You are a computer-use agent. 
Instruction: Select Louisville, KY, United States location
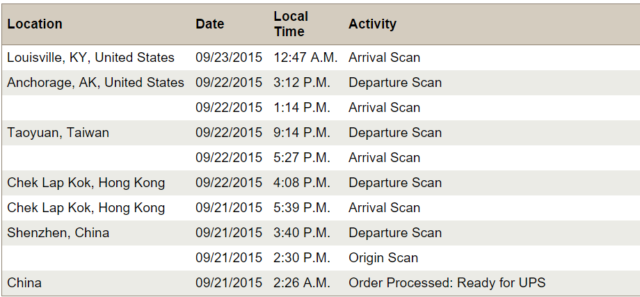pyautogui.click(x=90, y=58)
